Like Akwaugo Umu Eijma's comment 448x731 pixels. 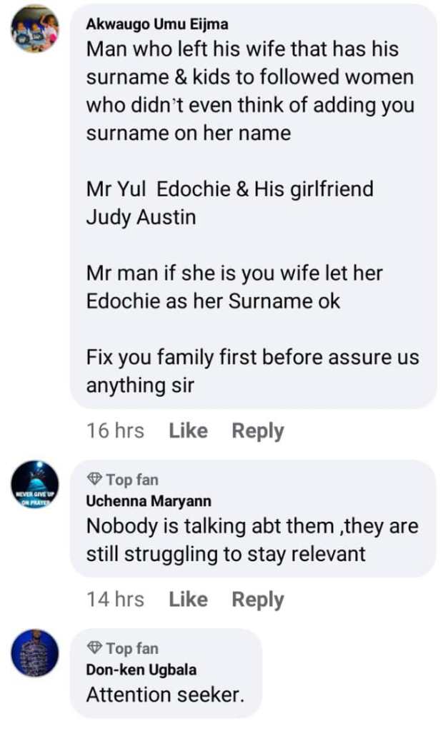[188, 430]
